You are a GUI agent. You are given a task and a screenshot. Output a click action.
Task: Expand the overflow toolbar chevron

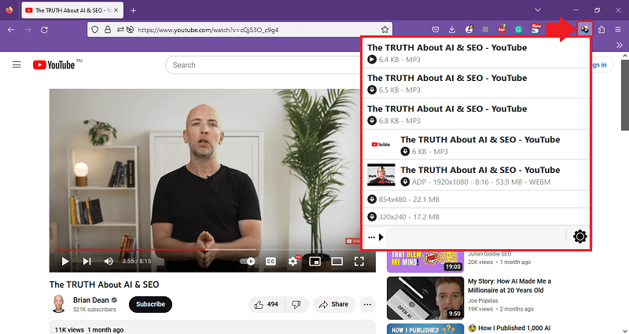coord(620,45)
